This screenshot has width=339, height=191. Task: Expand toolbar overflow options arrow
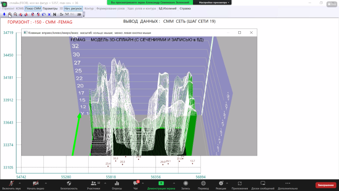point(84,15)
